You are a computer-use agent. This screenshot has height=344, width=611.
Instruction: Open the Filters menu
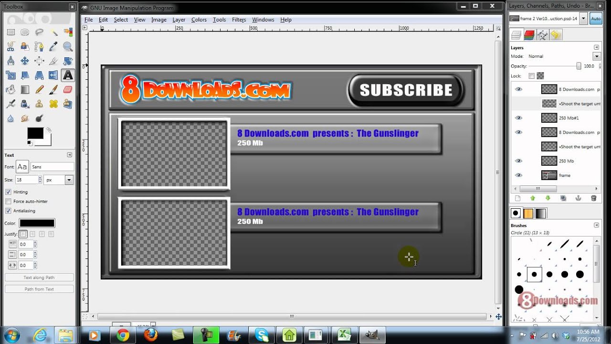point(239,20)
